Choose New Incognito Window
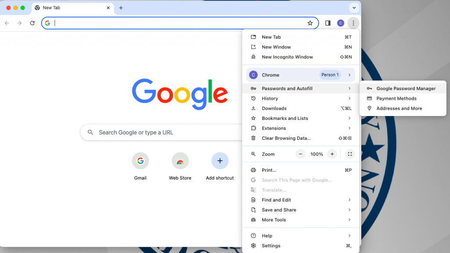Screen dimensions: 450x253 tap(301, 57)
